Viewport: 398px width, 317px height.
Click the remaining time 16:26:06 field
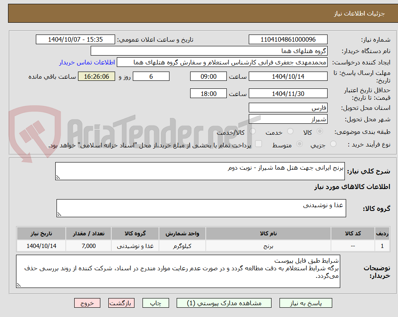pyautogui.click(x=97, y=76)
